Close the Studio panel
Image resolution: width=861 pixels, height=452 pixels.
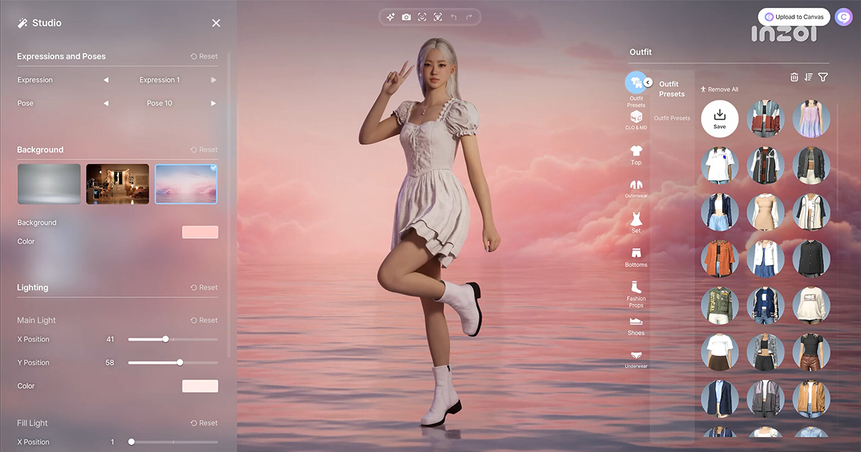tap(216, 23)
